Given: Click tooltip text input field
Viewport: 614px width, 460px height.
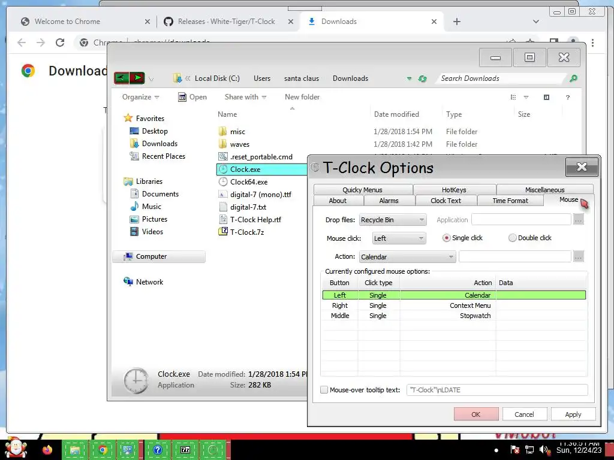Looking at the screenshot, I should pyautogui.click(x=497, y=390).
